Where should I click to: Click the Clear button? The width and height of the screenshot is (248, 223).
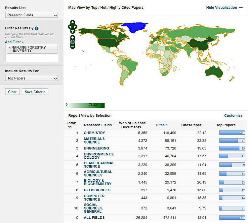tap(12, 92)
